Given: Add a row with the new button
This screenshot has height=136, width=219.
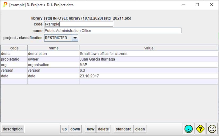Looking at the screenshot, I should click(90, 129).
